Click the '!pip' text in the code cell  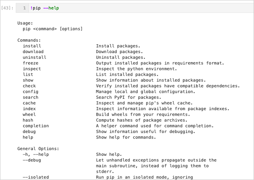click(35, 8)
